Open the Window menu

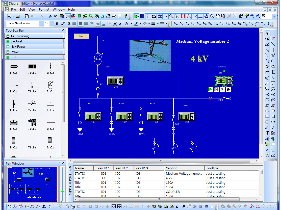click(59, 9)
